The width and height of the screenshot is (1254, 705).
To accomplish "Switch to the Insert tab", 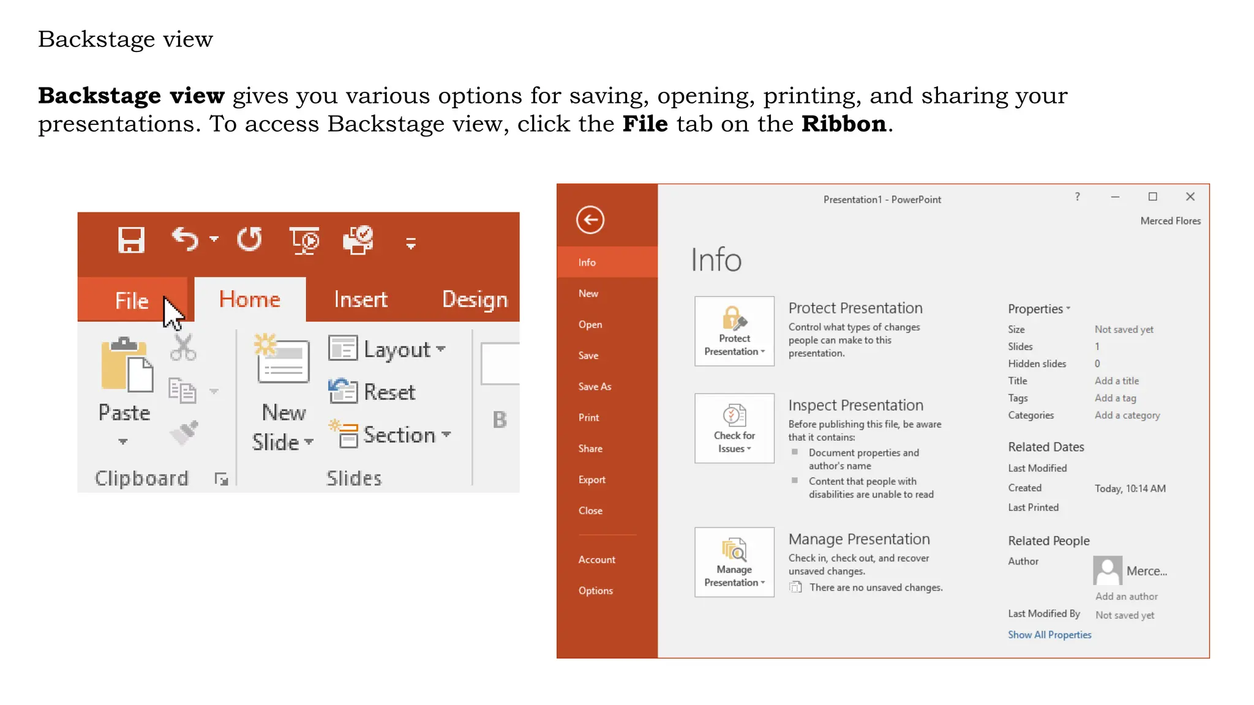I will (x=361, y=300).
